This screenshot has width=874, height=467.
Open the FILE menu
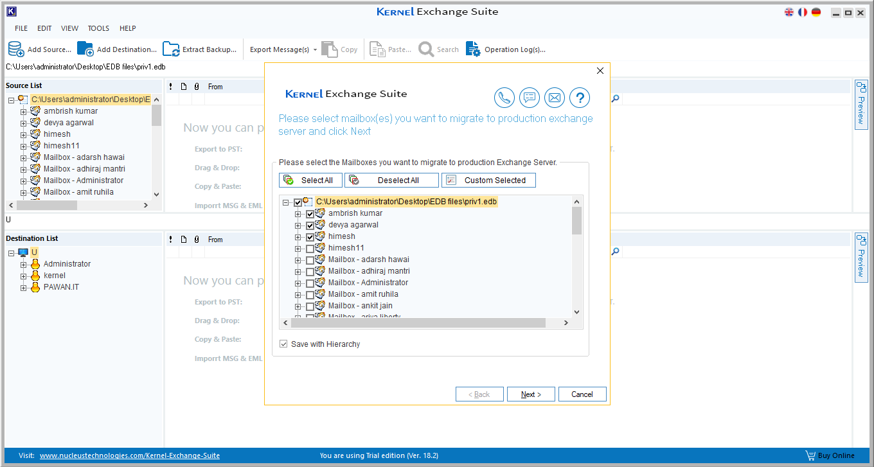click(21, 28)
